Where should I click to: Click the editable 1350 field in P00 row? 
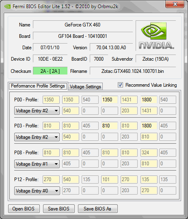(x=110, y=100)
